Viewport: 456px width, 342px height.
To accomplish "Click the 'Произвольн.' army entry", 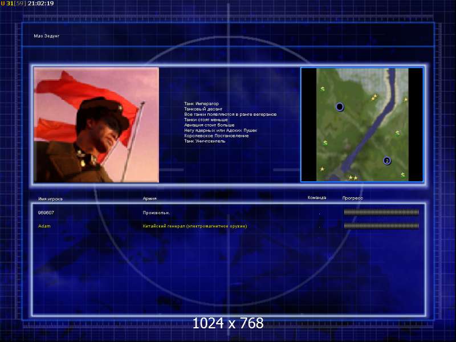I will pos(156,213).
